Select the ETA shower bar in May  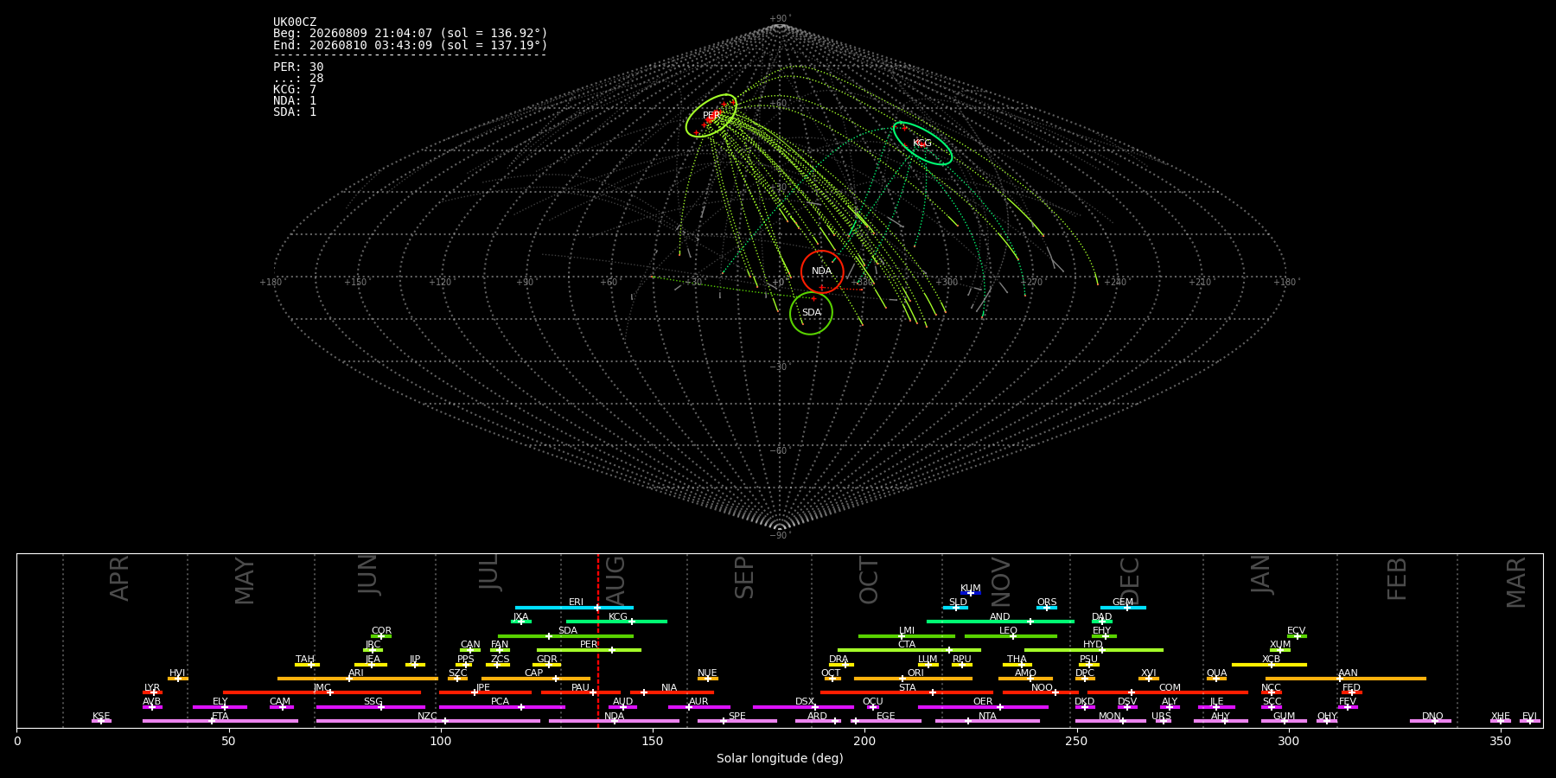coord(220,721)
